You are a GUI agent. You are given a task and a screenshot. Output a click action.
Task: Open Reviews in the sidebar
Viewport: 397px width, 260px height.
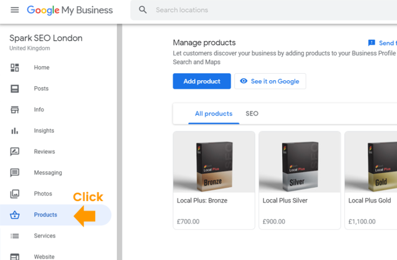click(x=44, y=151)
